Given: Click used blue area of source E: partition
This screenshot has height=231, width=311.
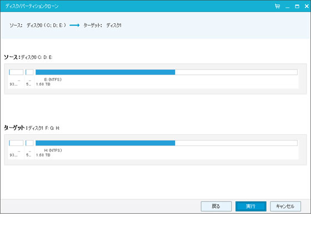Looking at the screenshot, I should [x=106, y=72].
